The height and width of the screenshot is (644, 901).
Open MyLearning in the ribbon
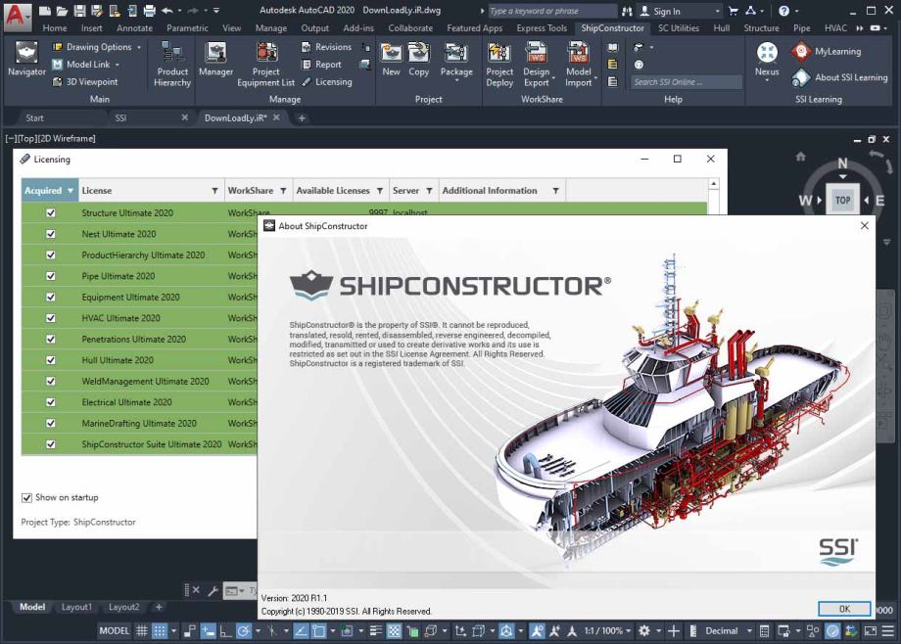pos(826,51)
